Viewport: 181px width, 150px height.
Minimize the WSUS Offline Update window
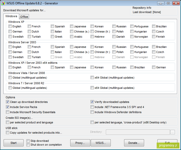[160, 3]
